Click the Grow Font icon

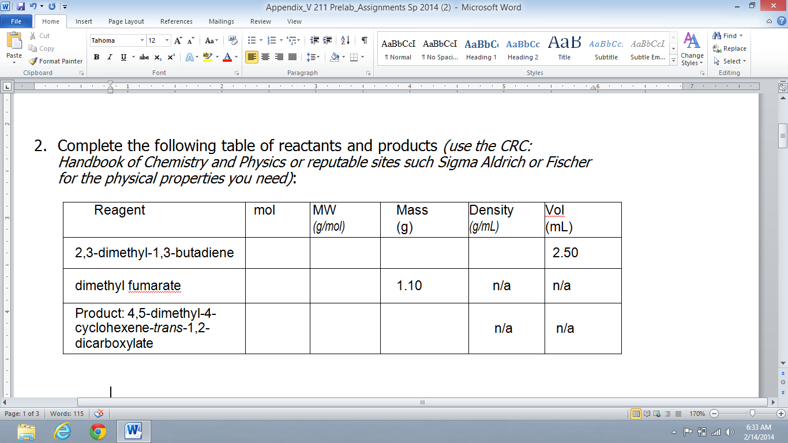click(x=178, y=40)
